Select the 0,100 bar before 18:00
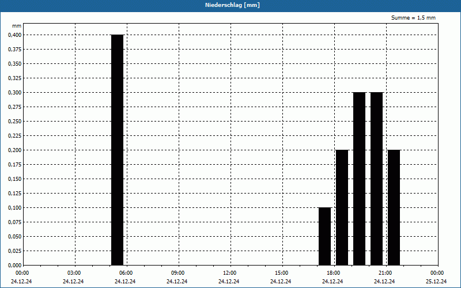461x288 pixels. 325,236
